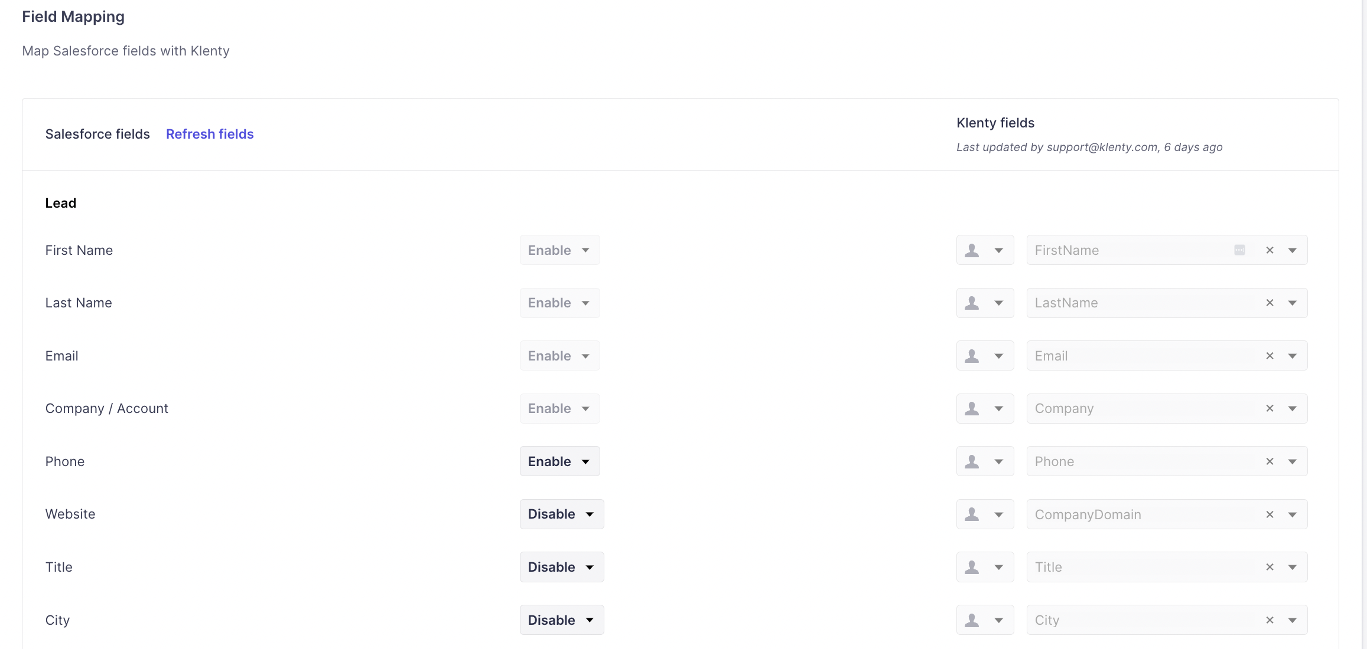Open person type dropdown for Website row
Image resolution: width=1367 pixels, height=649 pixels.
(x=998, y=514)
